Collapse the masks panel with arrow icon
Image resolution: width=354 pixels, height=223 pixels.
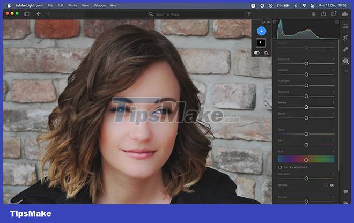click(x=269, y=22)
